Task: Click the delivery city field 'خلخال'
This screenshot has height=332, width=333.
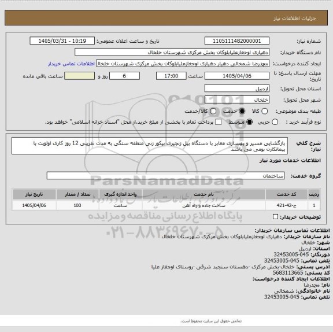Action: pyautogui.click(x=237, y=100)
